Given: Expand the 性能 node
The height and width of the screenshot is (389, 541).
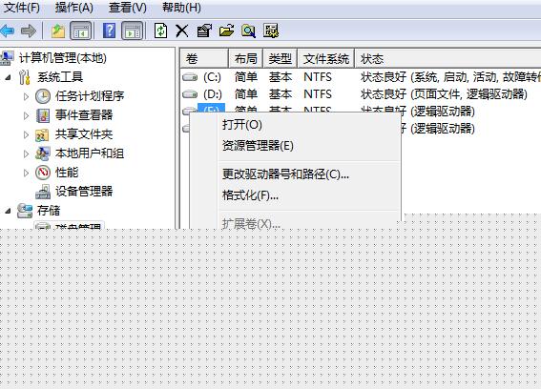Looking at the screenshot, I should click(x=26, y=173).
